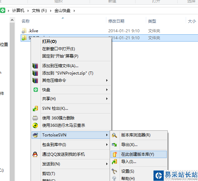Expand the TortoiseSVN submenu arrow
The image size is (198, 181).
click(107, 135)
